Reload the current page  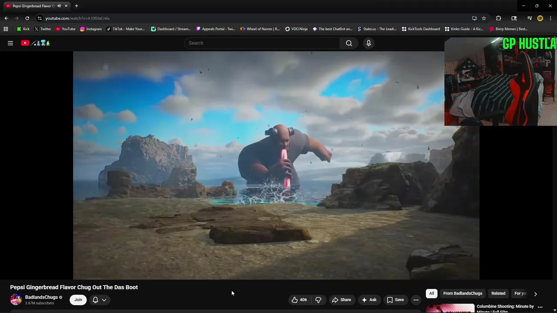click(27, 18)
